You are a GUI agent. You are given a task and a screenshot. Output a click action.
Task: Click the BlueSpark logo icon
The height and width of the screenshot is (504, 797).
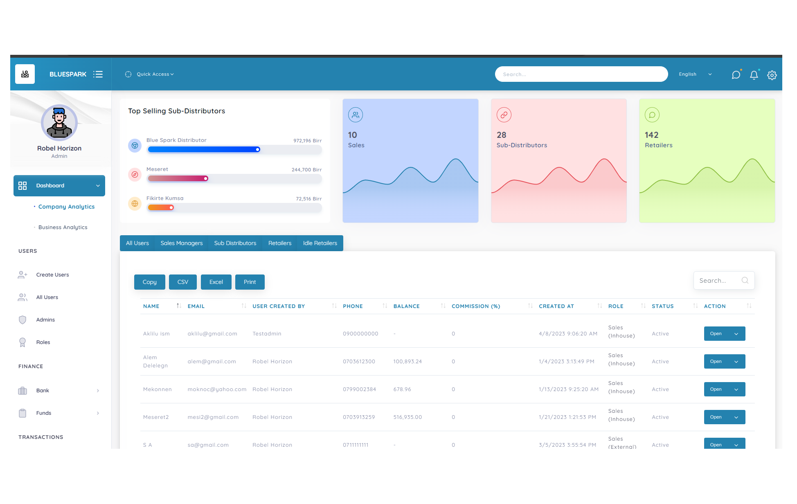25,74
